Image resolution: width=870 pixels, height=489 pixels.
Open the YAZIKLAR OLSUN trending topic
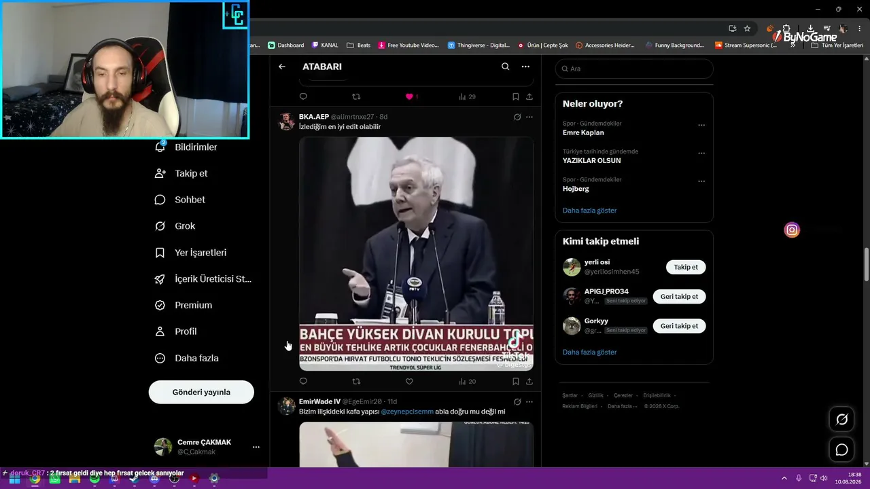(x=591, y=161)
